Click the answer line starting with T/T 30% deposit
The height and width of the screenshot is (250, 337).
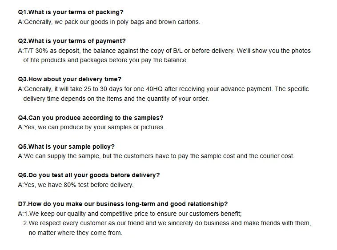[x=164, y=51]
